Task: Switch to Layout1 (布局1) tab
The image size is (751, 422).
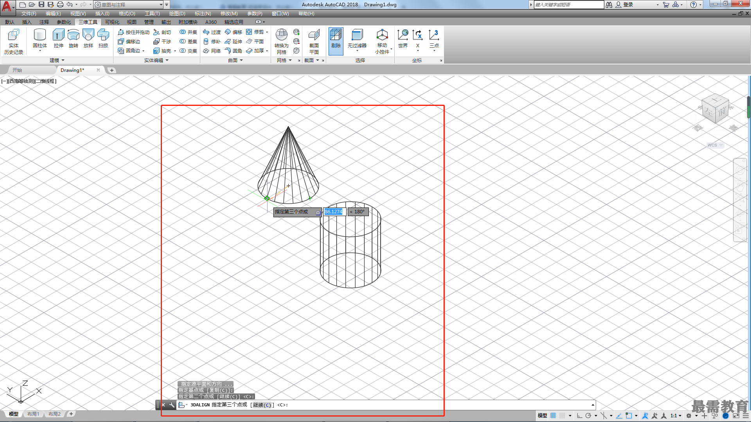Action: coord(33,414)
